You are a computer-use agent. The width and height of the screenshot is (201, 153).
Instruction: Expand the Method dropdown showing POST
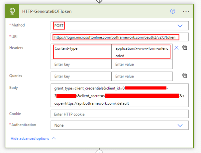point(180,26)
